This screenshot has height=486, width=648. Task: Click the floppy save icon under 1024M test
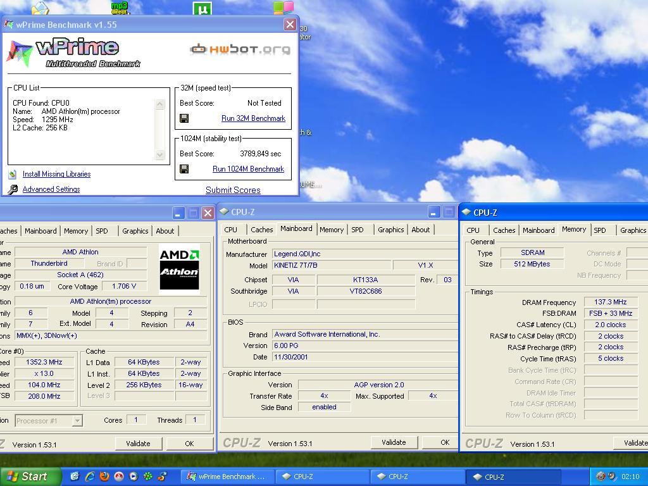(184, 168)
